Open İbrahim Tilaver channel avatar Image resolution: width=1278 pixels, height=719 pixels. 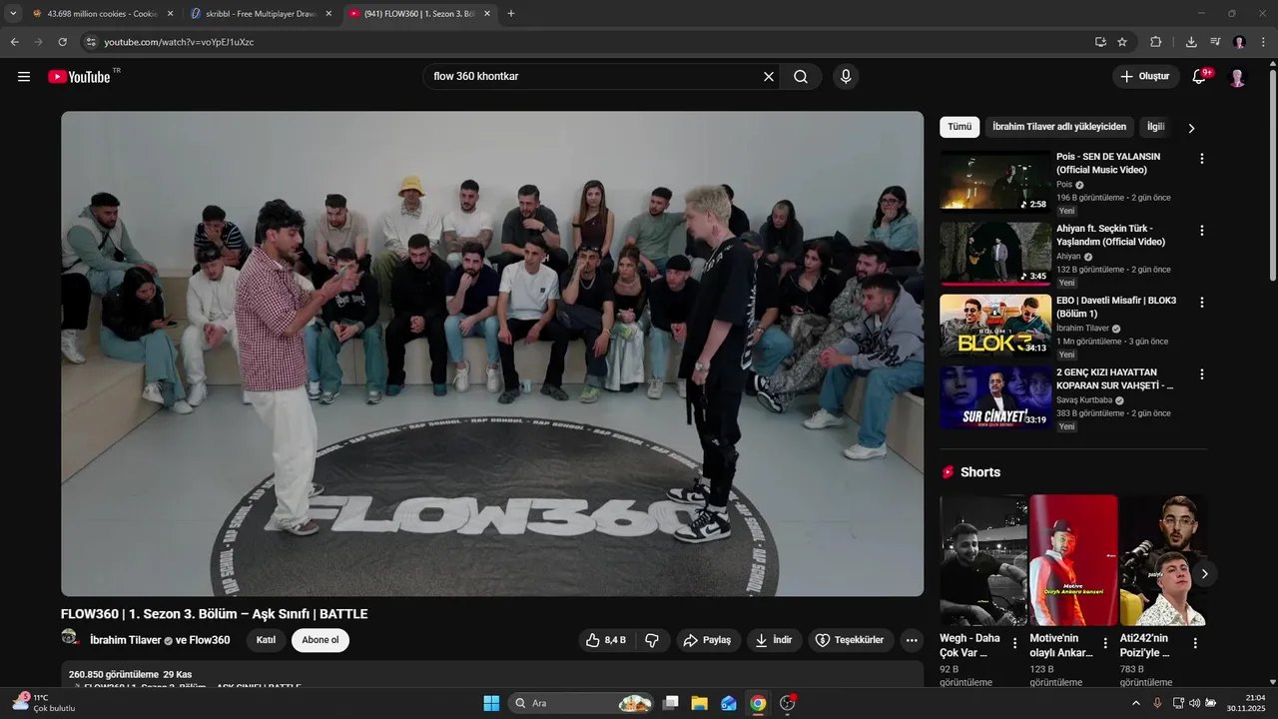tap(70, 638)
